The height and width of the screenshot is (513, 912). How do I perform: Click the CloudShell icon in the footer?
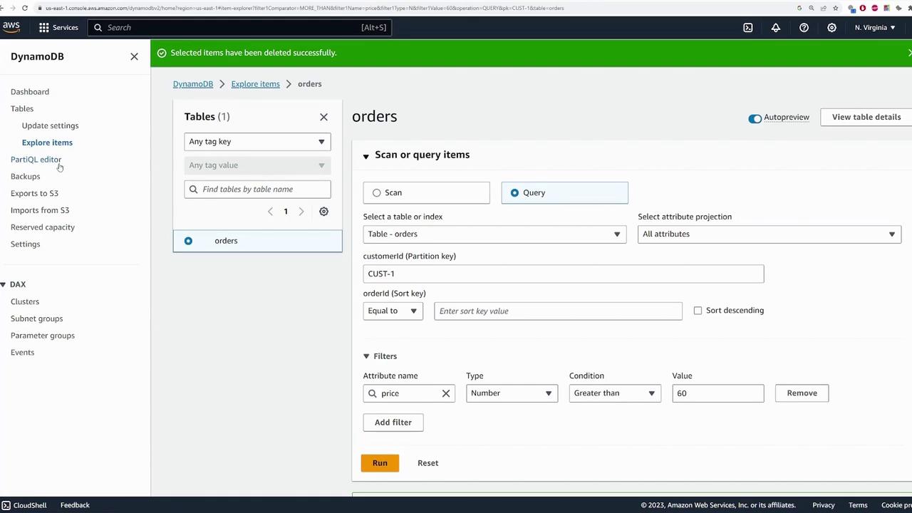6,505
